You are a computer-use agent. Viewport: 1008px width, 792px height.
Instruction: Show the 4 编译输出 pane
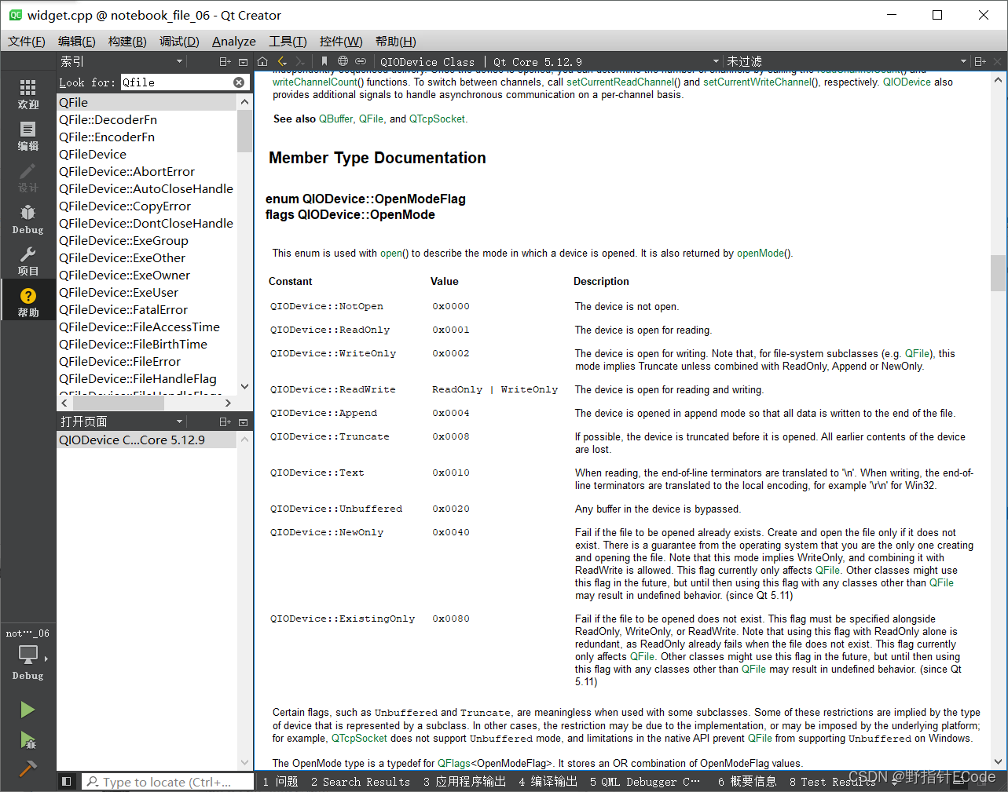point(548,781)
